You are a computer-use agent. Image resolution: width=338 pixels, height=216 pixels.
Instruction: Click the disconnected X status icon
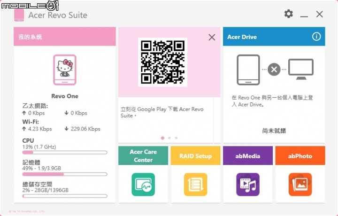click(x=274, y=69)
